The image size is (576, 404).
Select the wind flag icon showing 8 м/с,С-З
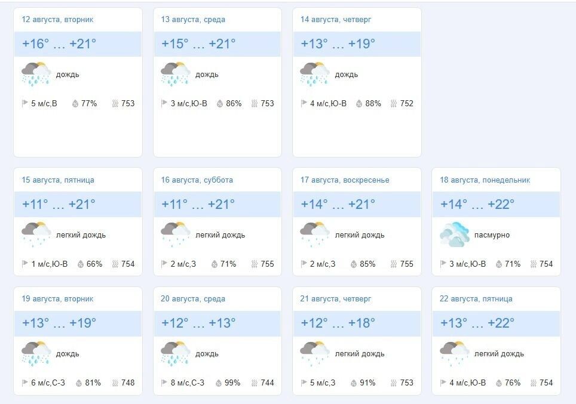click(163, 383)
